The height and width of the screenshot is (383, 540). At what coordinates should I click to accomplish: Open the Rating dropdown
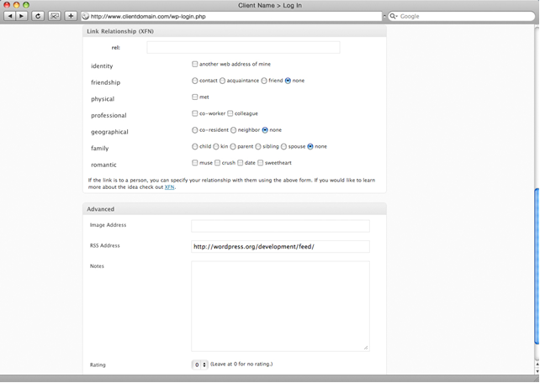click(199, 365)
